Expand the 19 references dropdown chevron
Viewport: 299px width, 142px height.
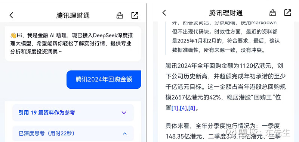pos(124,113)
